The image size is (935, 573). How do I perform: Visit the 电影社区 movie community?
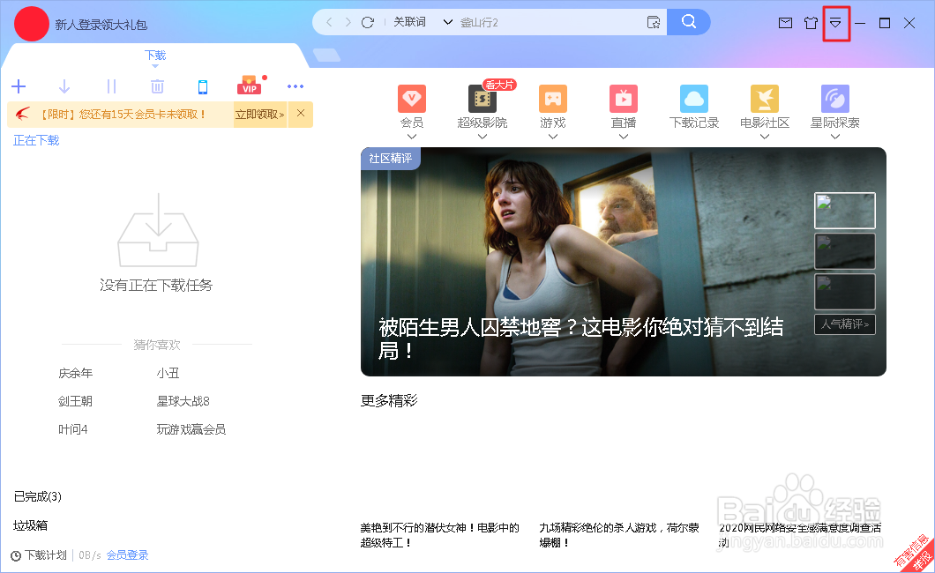764,98
